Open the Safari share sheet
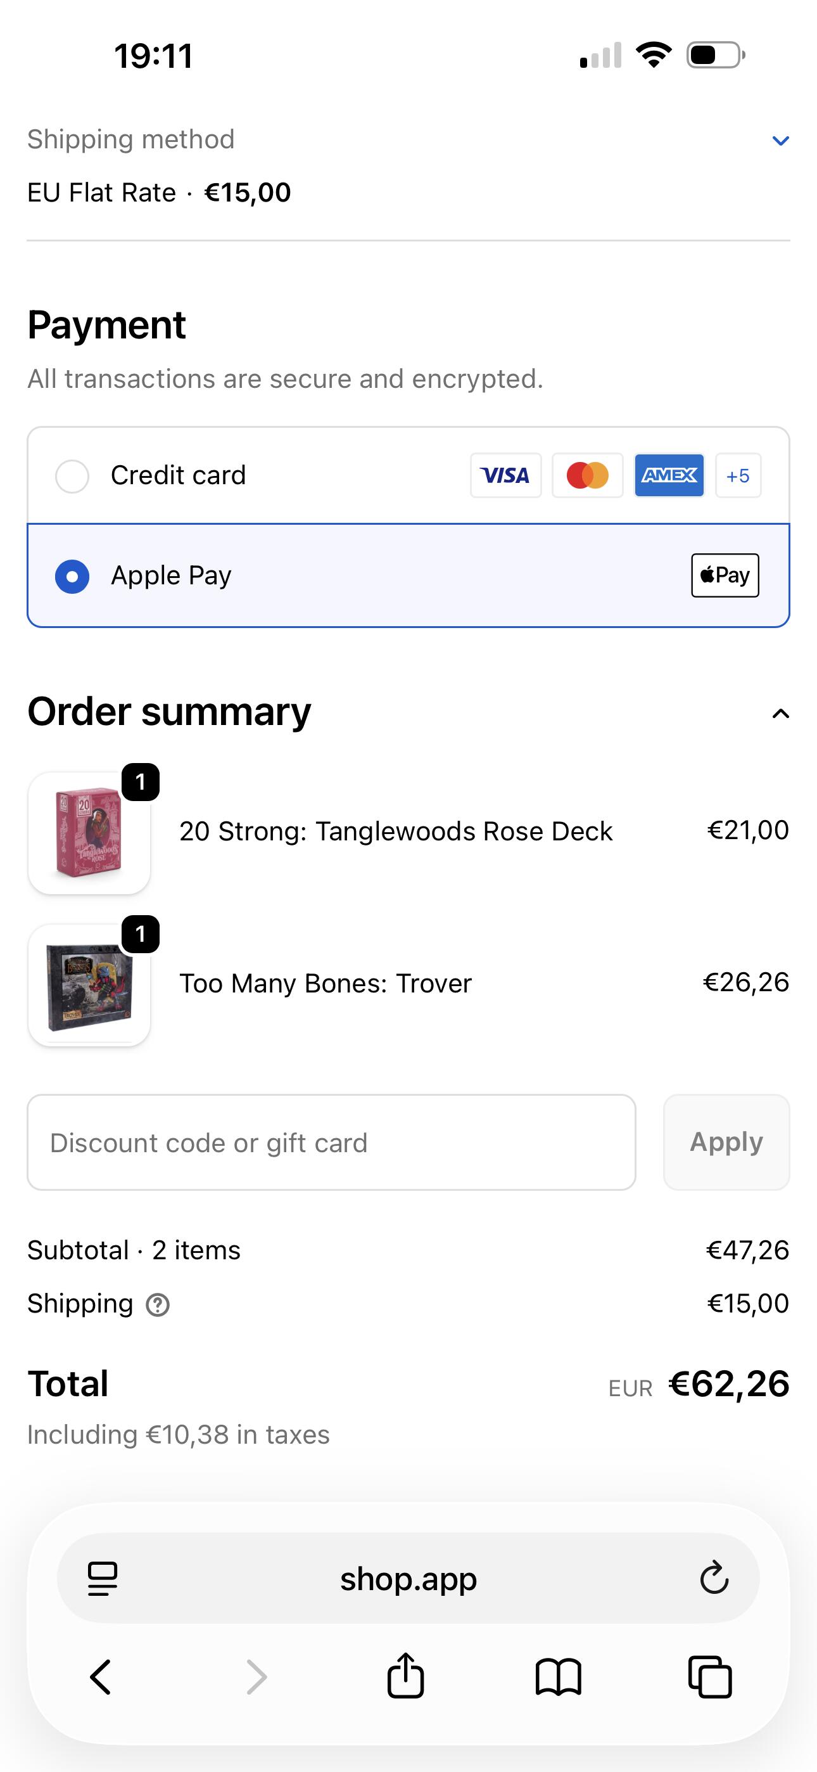817x1772 pixels. [405, 1676]
